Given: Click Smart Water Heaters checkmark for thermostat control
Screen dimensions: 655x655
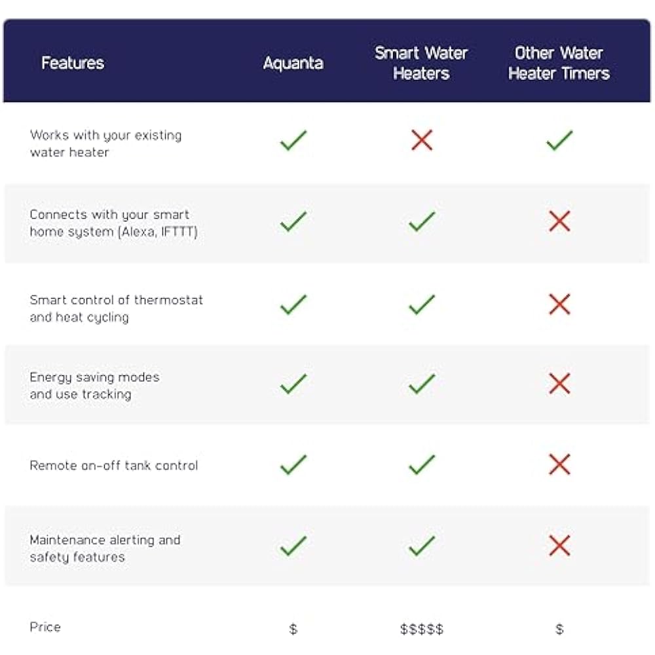Looking at the screenshot, I should pyautogui.click(x=422, y=305).
